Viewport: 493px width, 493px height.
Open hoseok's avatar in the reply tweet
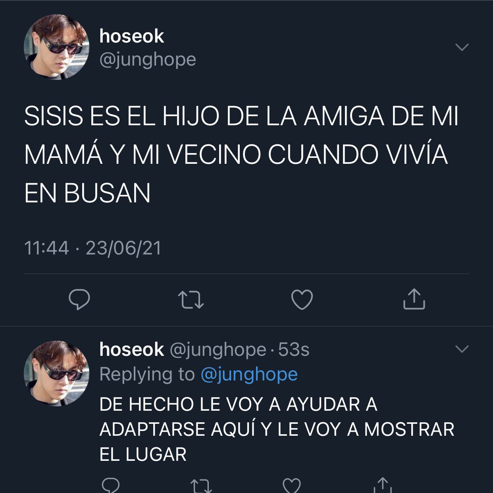pyautogui.click(x=56, y=373)
